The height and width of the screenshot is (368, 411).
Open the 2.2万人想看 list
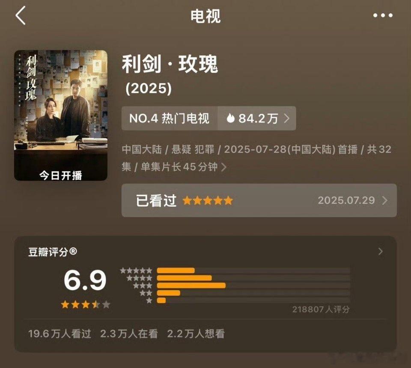pos(196,334)
